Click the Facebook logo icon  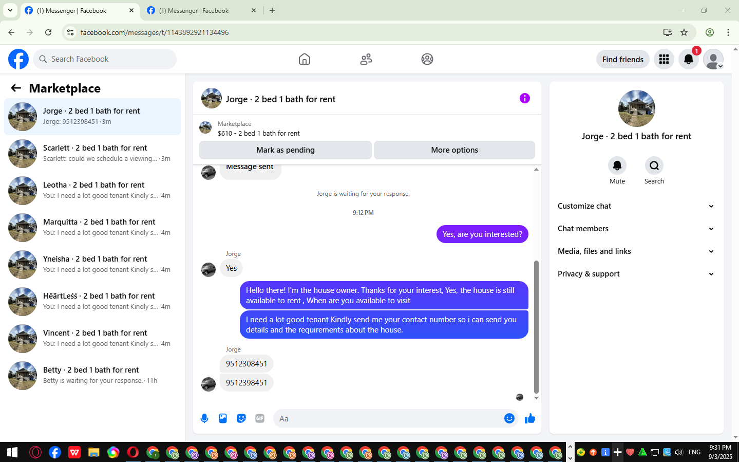[x=18, y=59]
